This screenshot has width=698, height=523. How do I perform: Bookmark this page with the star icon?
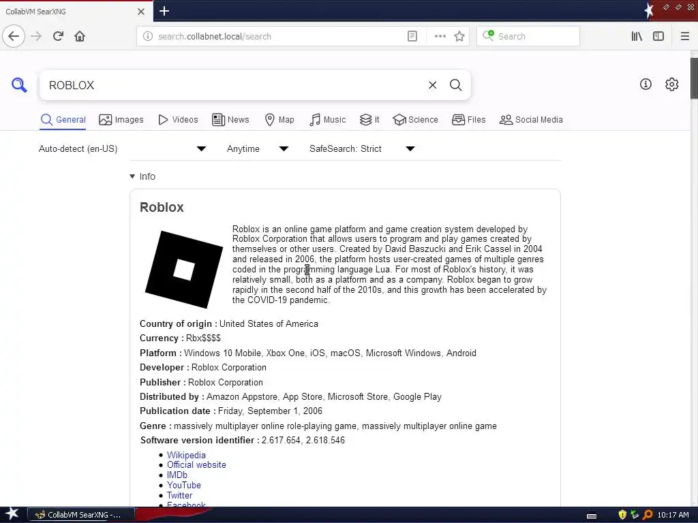click(459, 37)
